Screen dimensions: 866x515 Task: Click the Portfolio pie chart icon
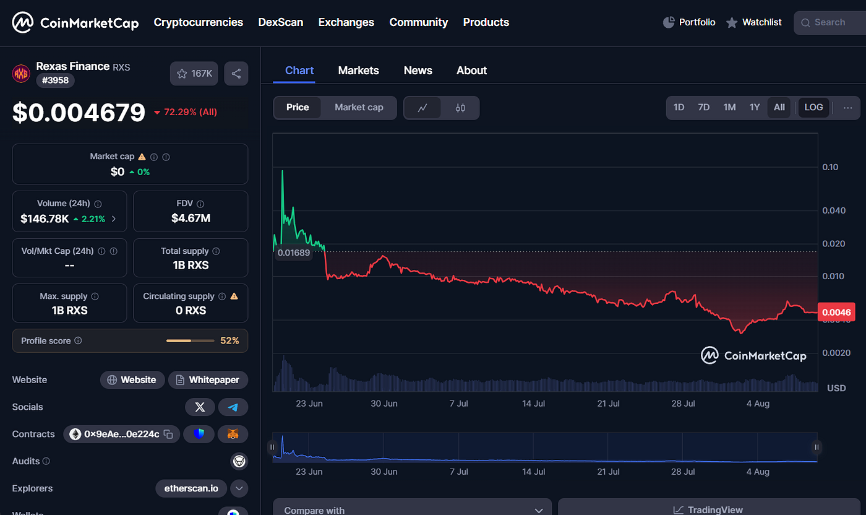click(669, 22)
